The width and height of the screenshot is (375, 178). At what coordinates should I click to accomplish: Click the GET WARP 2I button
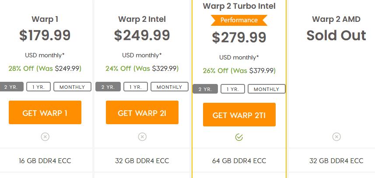(x=142, y=112)
